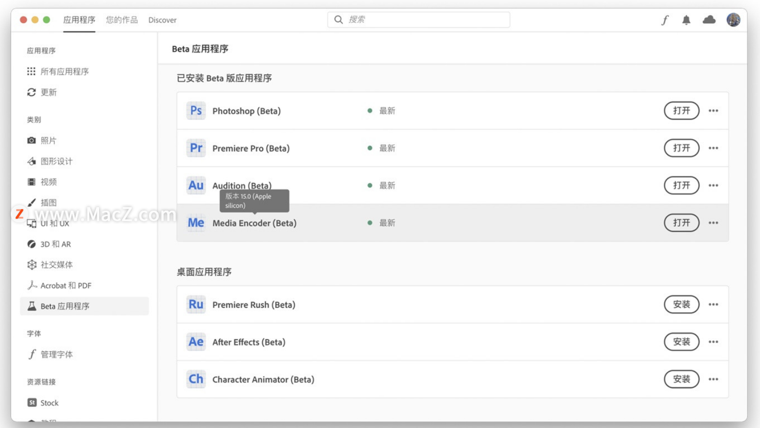Click the 视频 film icon
Screen dimensions: 760x428
[31, 182]
